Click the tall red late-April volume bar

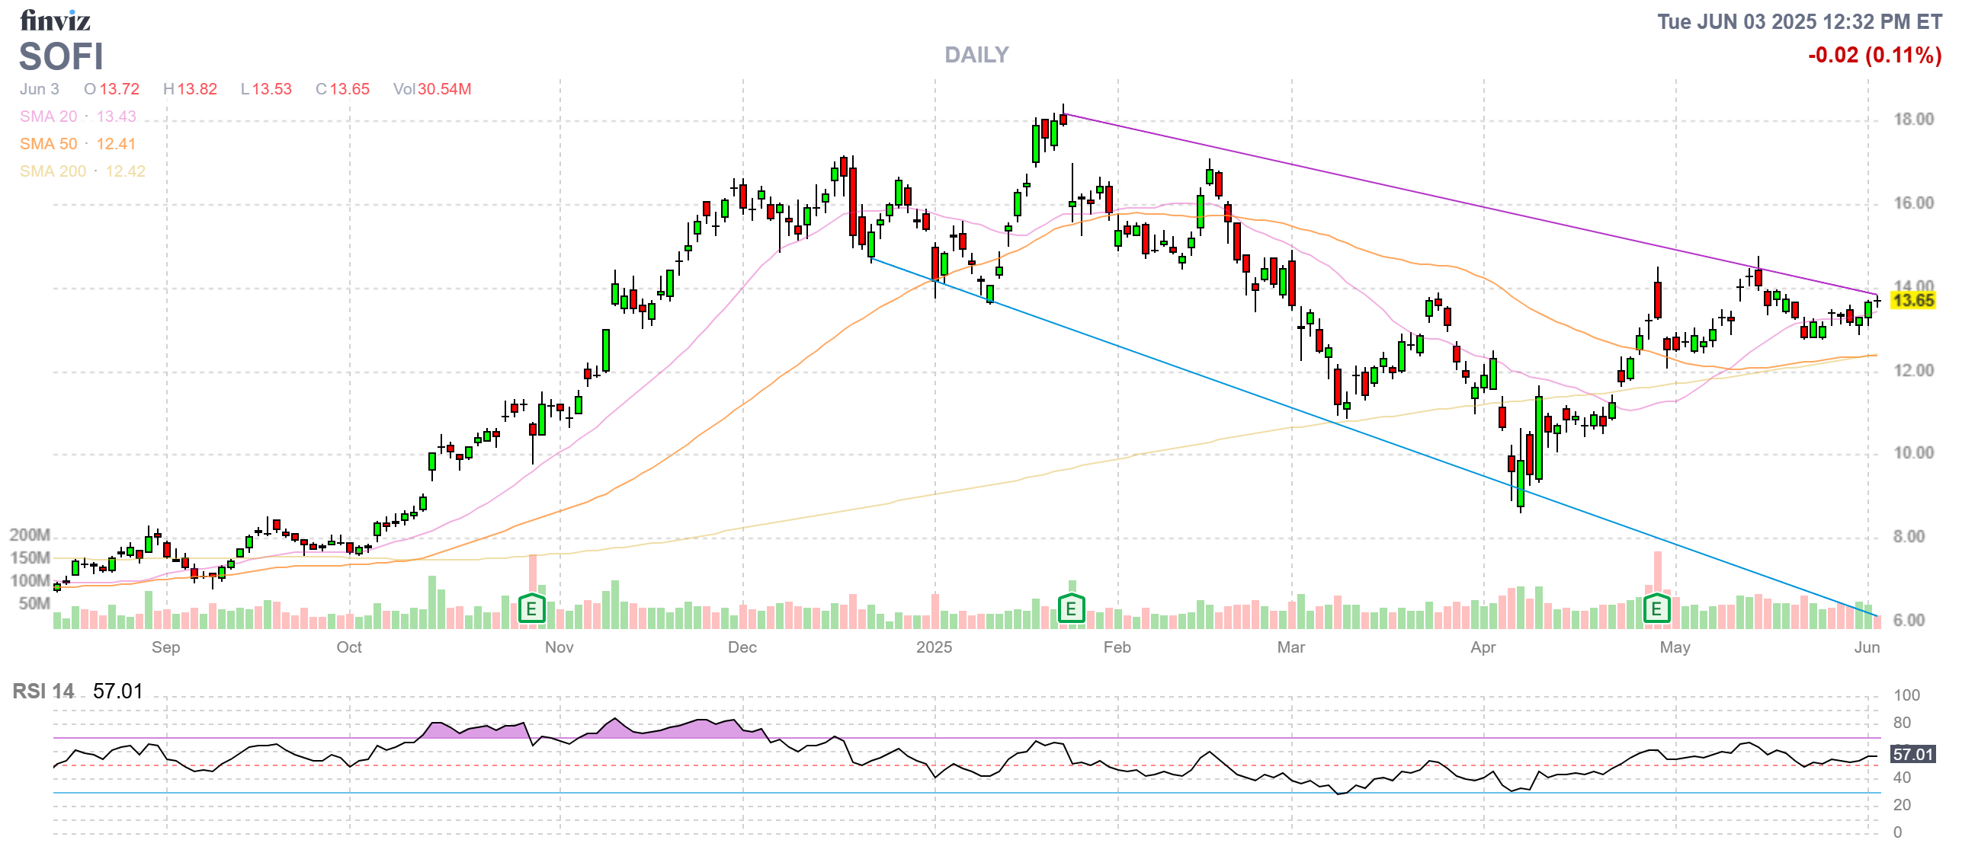[1657, 570]
